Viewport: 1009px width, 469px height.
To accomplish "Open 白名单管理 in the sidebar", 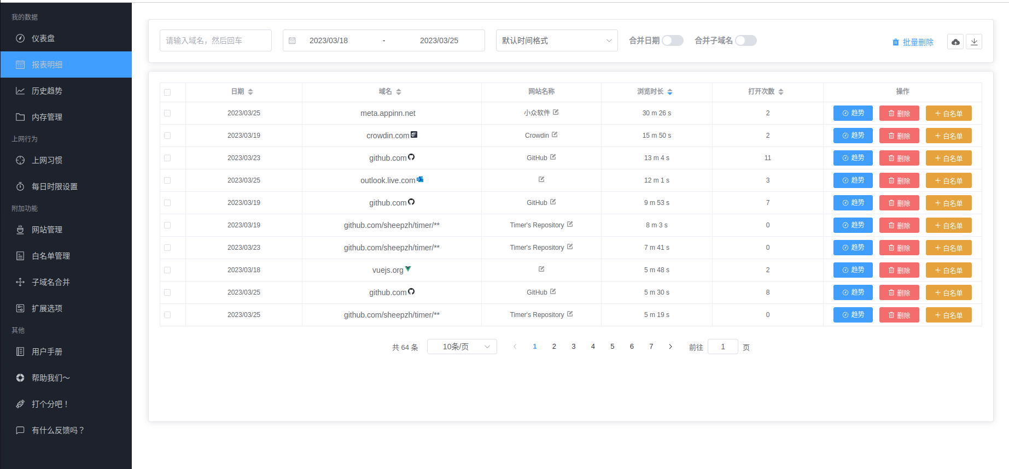I will tap(51, 256).
